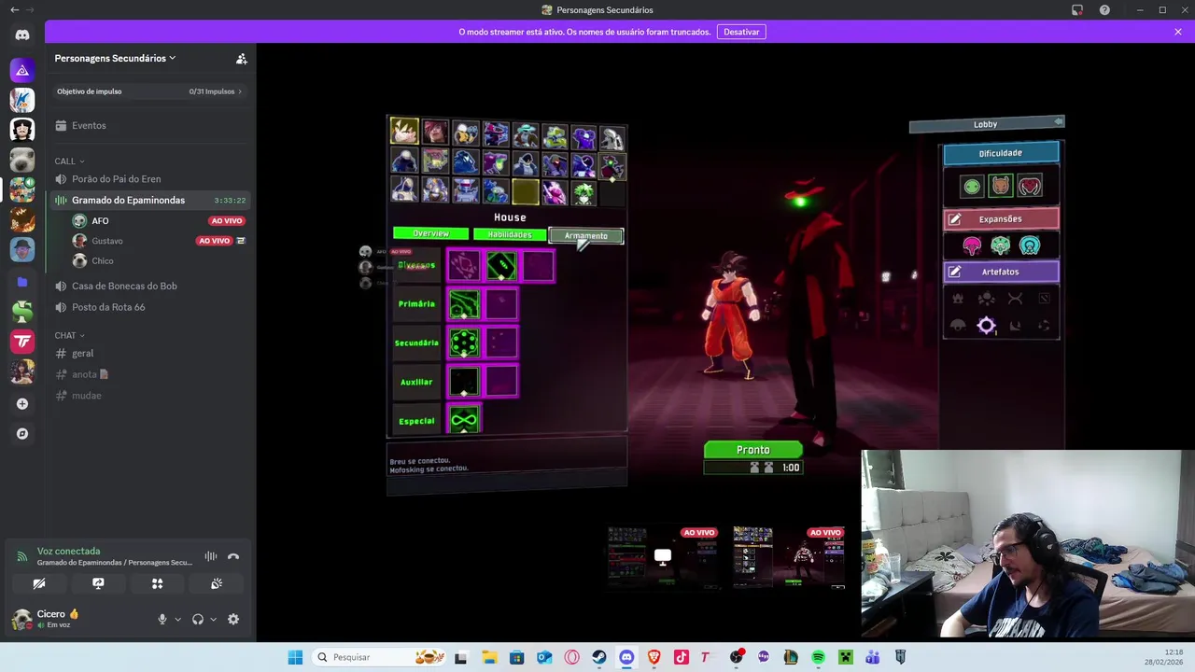Viewport: 1195px width, 672px height.
Task: Edit Artefatos with the pencil icon
Action: [x=954, y=272]
